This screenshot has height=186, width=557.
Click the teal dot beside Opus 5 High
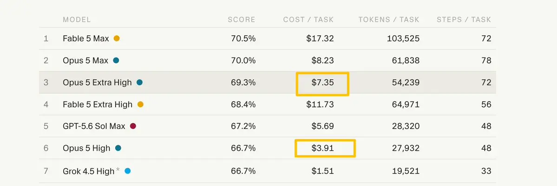[118, 148]
